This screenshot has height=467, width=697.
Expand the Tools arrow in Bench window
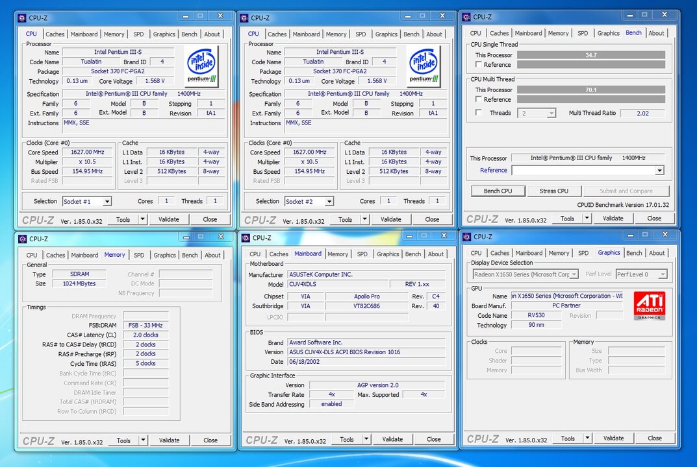tap(587, 219)
